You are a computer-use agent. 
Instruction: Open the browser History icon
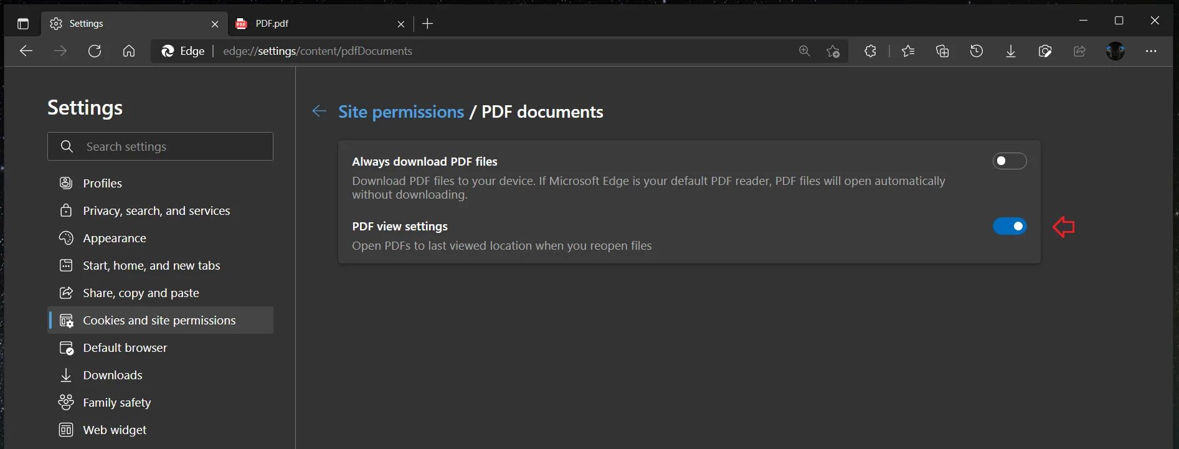(x=977, y=51)
